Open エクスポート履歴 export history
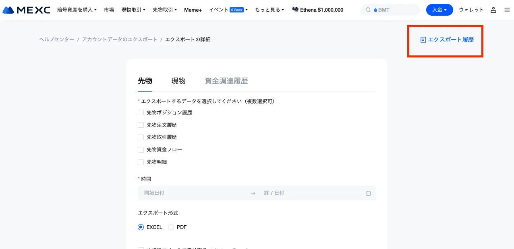 point(447,40)
